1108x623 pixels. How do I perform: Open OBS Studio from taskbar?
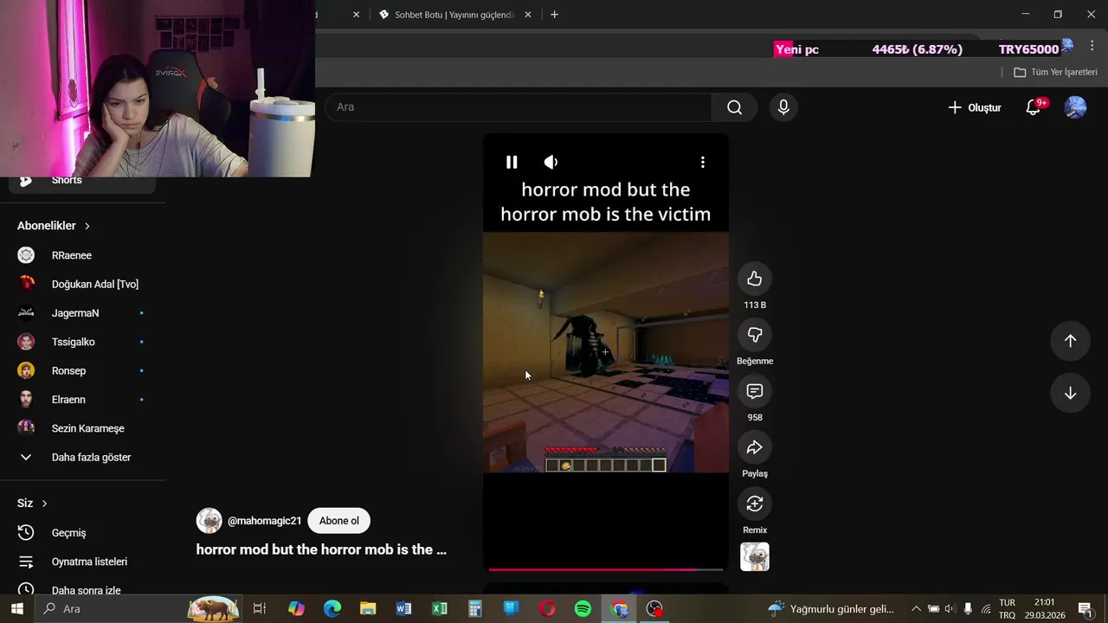(655, 608)
